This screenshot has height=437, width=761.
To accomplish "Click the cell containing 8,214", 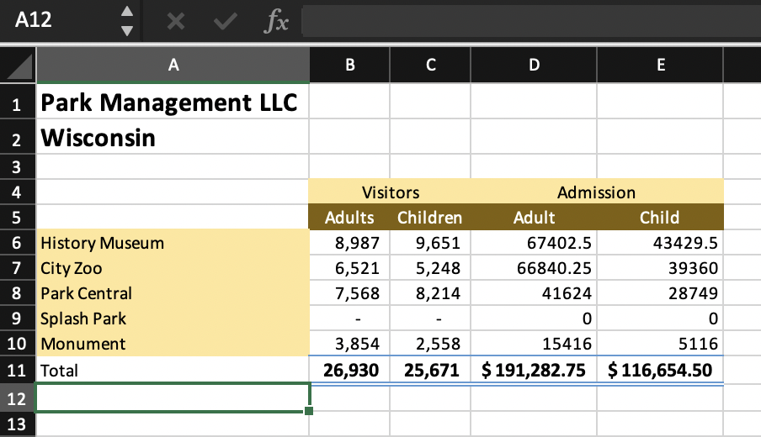I will 430,293.
